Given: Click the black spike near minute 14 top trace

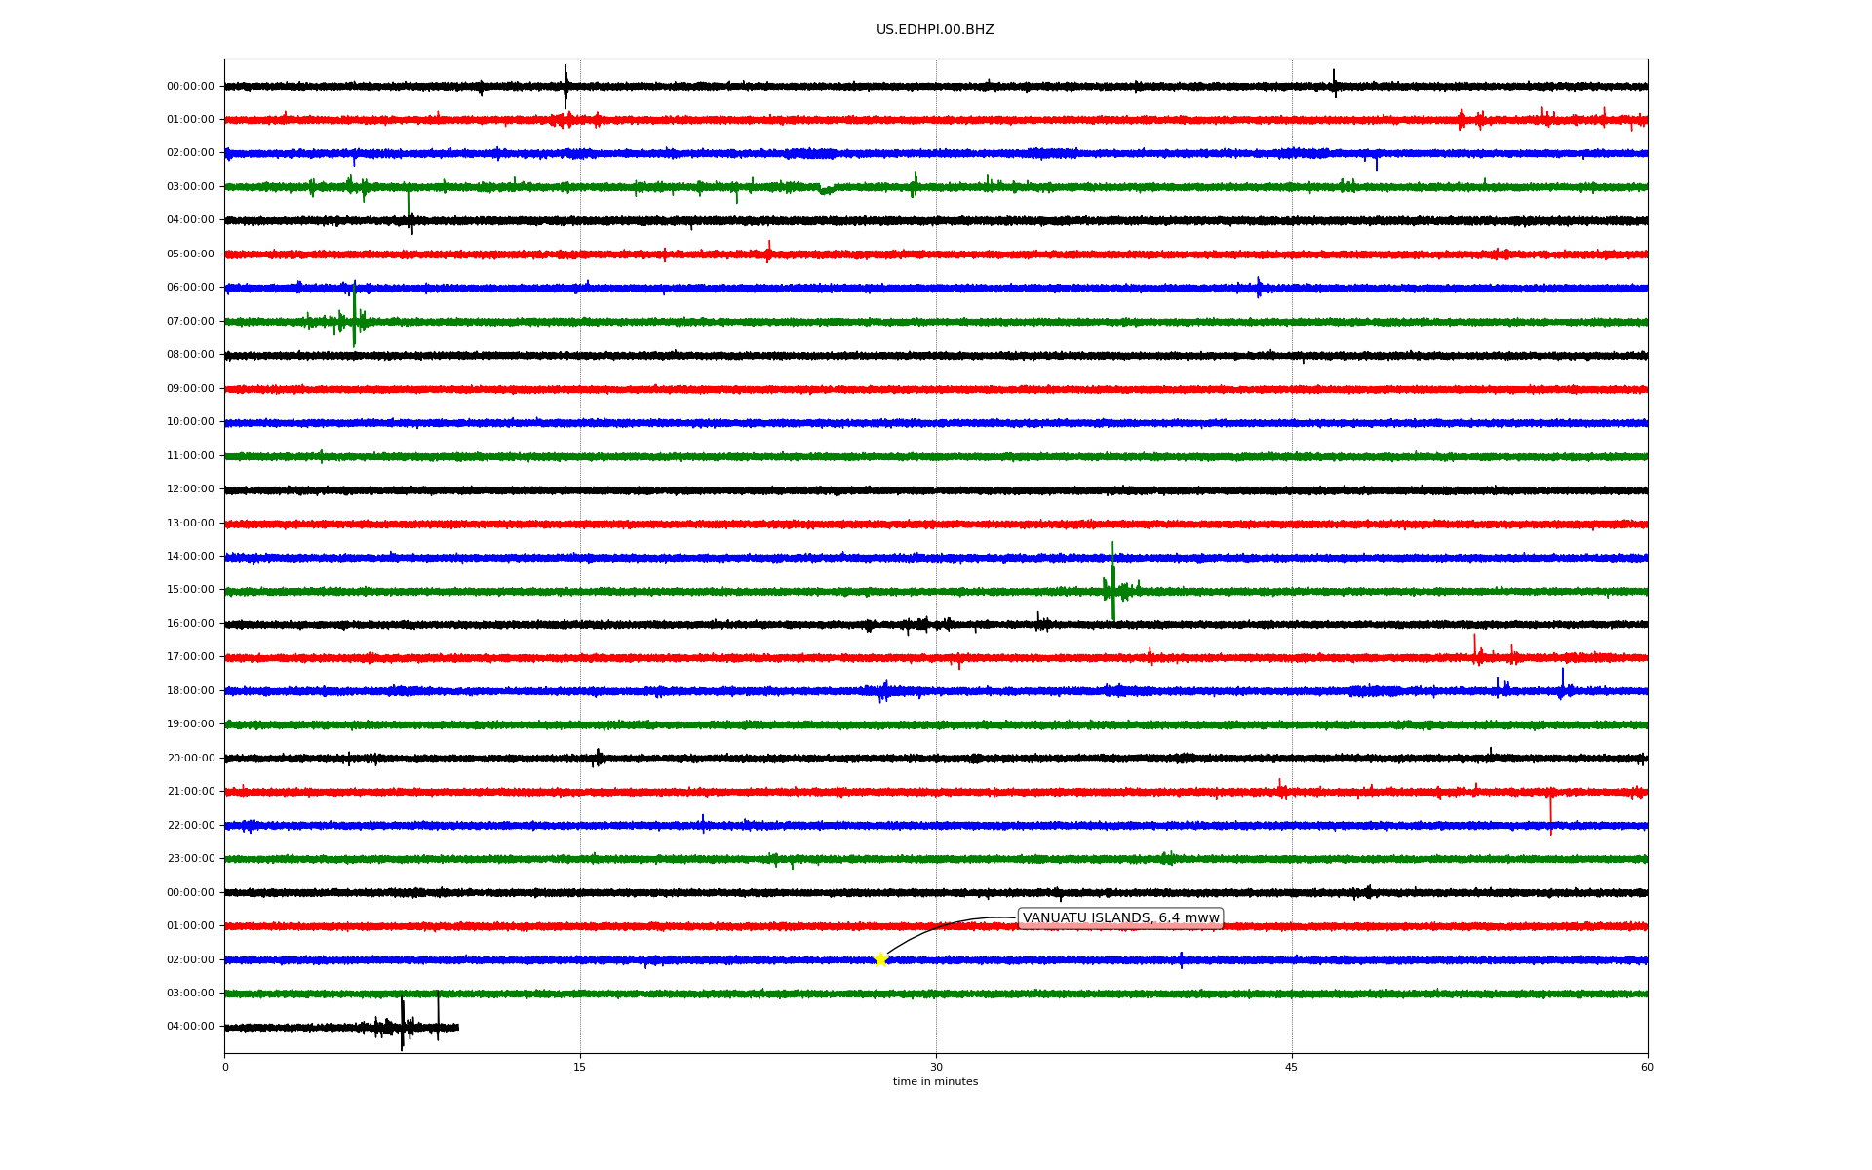Looking at the screenshot, I should coord(565,86).
